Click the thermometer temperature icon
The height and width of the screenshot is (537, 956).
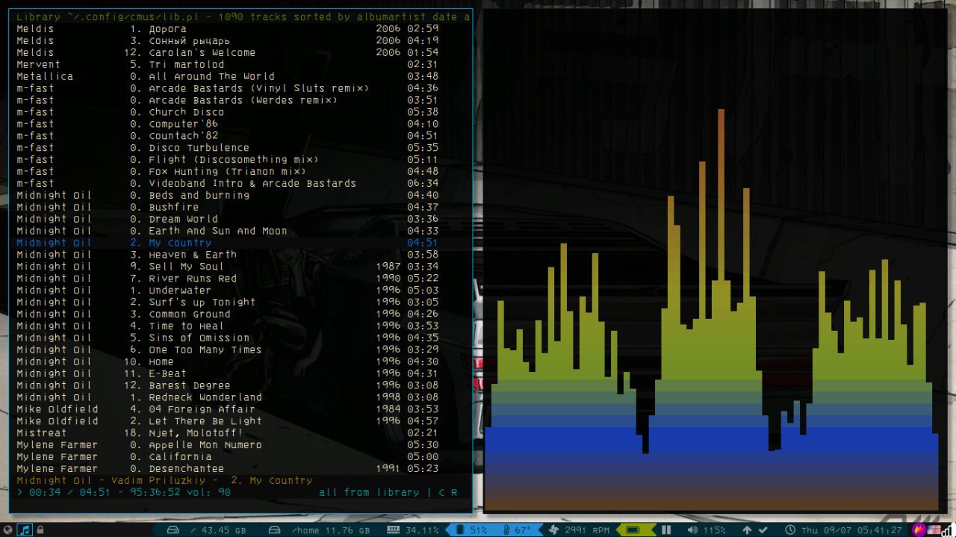click(x=506, y=530)
